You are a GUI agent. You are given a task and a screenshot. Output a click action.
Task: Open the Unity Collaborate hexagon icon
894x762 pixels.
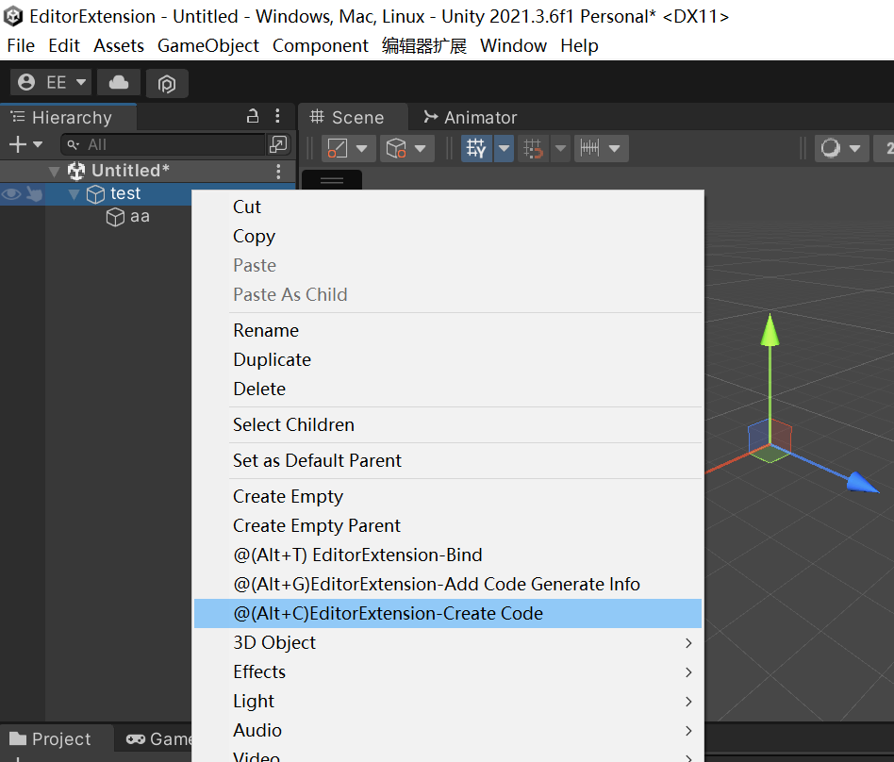point(167,83)
